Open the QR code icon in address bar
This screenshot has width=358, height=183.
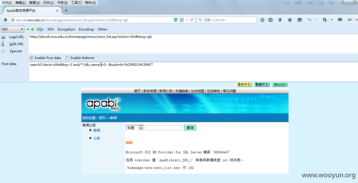[x=182, y=20]
